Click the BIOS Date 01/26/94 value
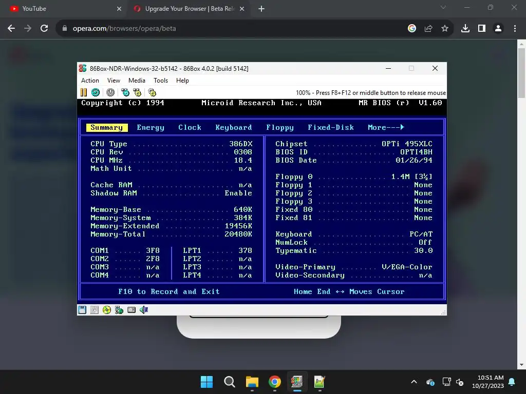The image size is (526, 394). pyautogui.click(x=414, y=160)
